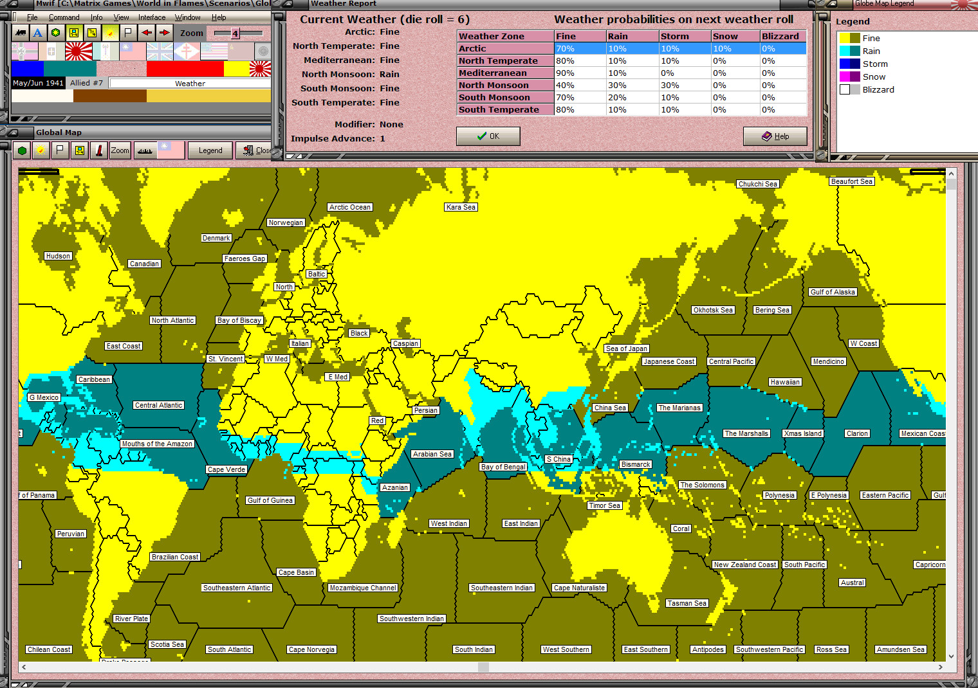Click the warship silhouette icon in Global Map toolbar
Screen dimensions: 978x688
tap(145, 150)
